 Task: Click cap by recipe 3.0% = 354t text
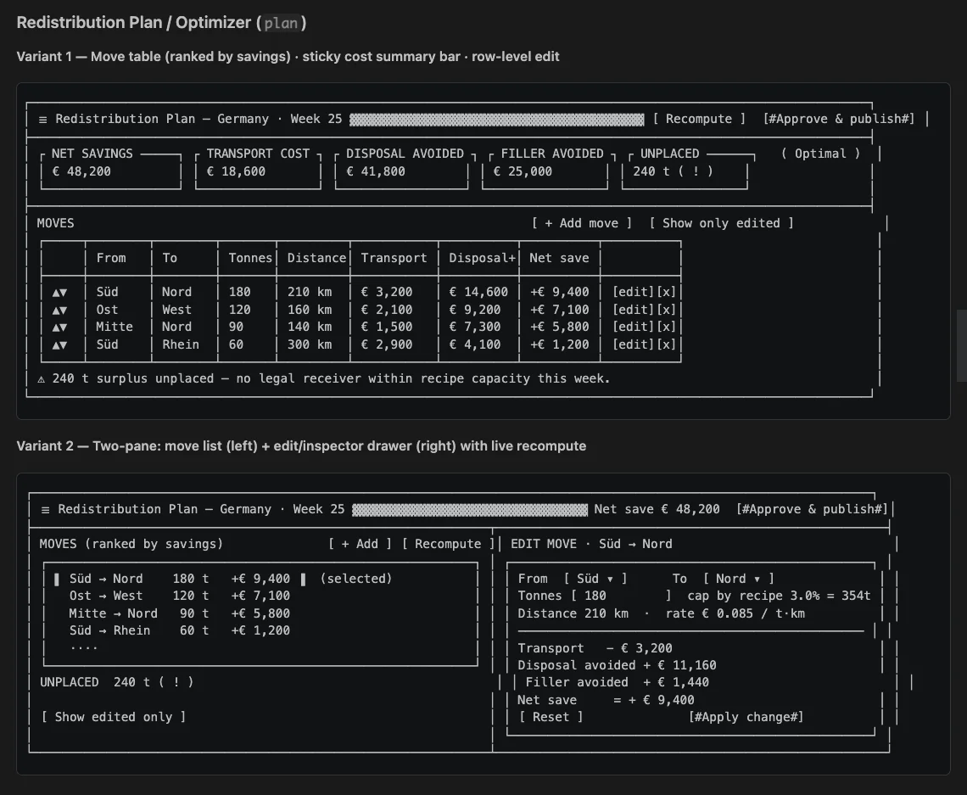779,596
